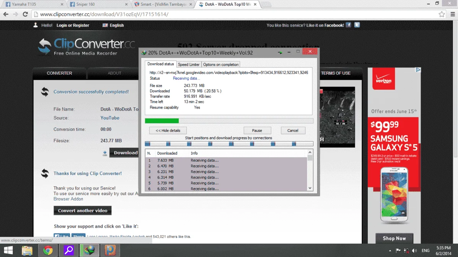Select connection row 5 with 5.739 MB
The height and width of the screenshot is (257, 458).
(226, 183)
